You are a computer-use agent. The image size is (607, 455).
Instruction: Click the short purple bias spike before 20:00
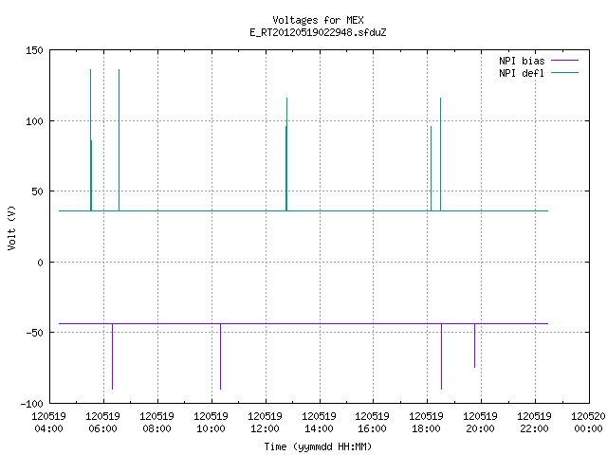(x=474, y=345)
